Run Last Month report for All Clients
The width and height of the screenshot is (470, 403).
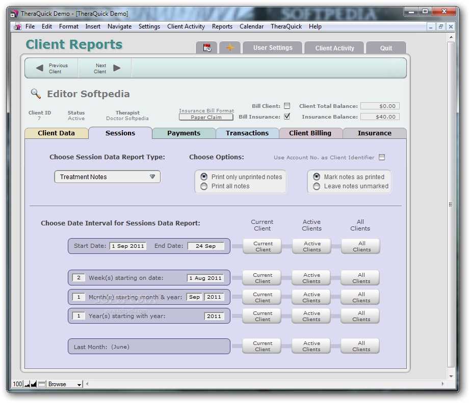[x=361, y=347]
